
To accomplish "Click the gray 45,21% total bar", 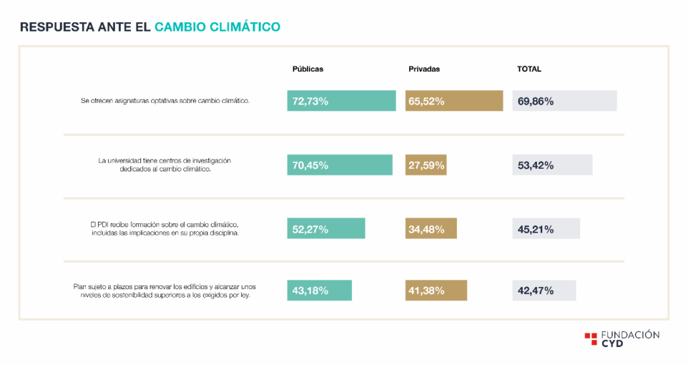I will [x=546, y=229].
